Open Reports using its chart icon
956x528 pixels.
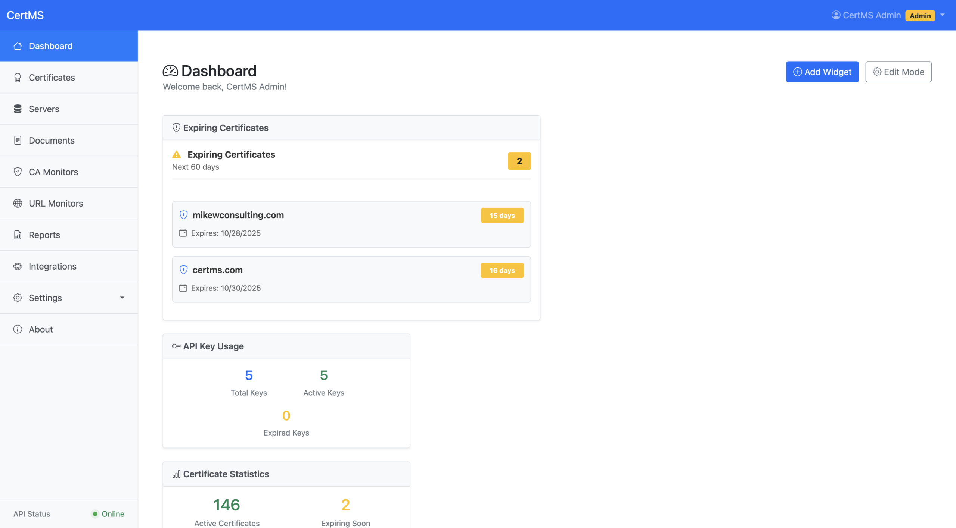point(18,235)
